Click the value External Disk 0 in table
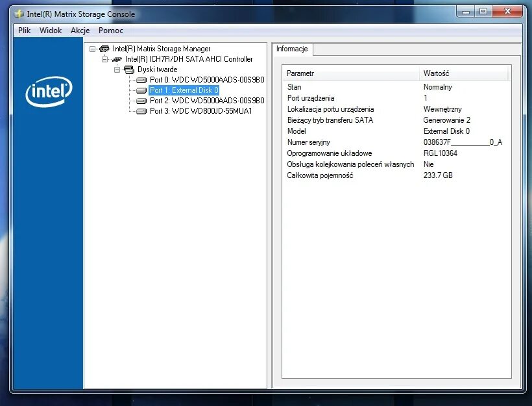Viewport: 532px width, 406px height. coord(446,131)
